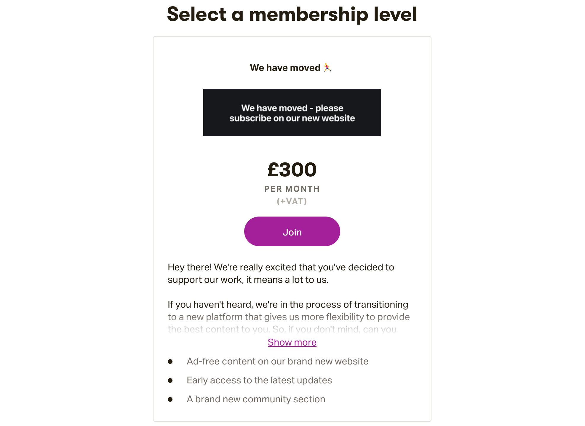The image size is (585, 426).
Task: Click the bold 'We have moved' tier title
Action: [285, 68]
